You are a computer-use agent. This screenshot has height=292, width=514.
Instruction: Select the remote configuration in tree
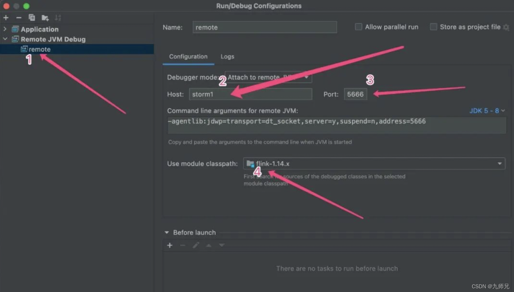(x=77, y=49)
